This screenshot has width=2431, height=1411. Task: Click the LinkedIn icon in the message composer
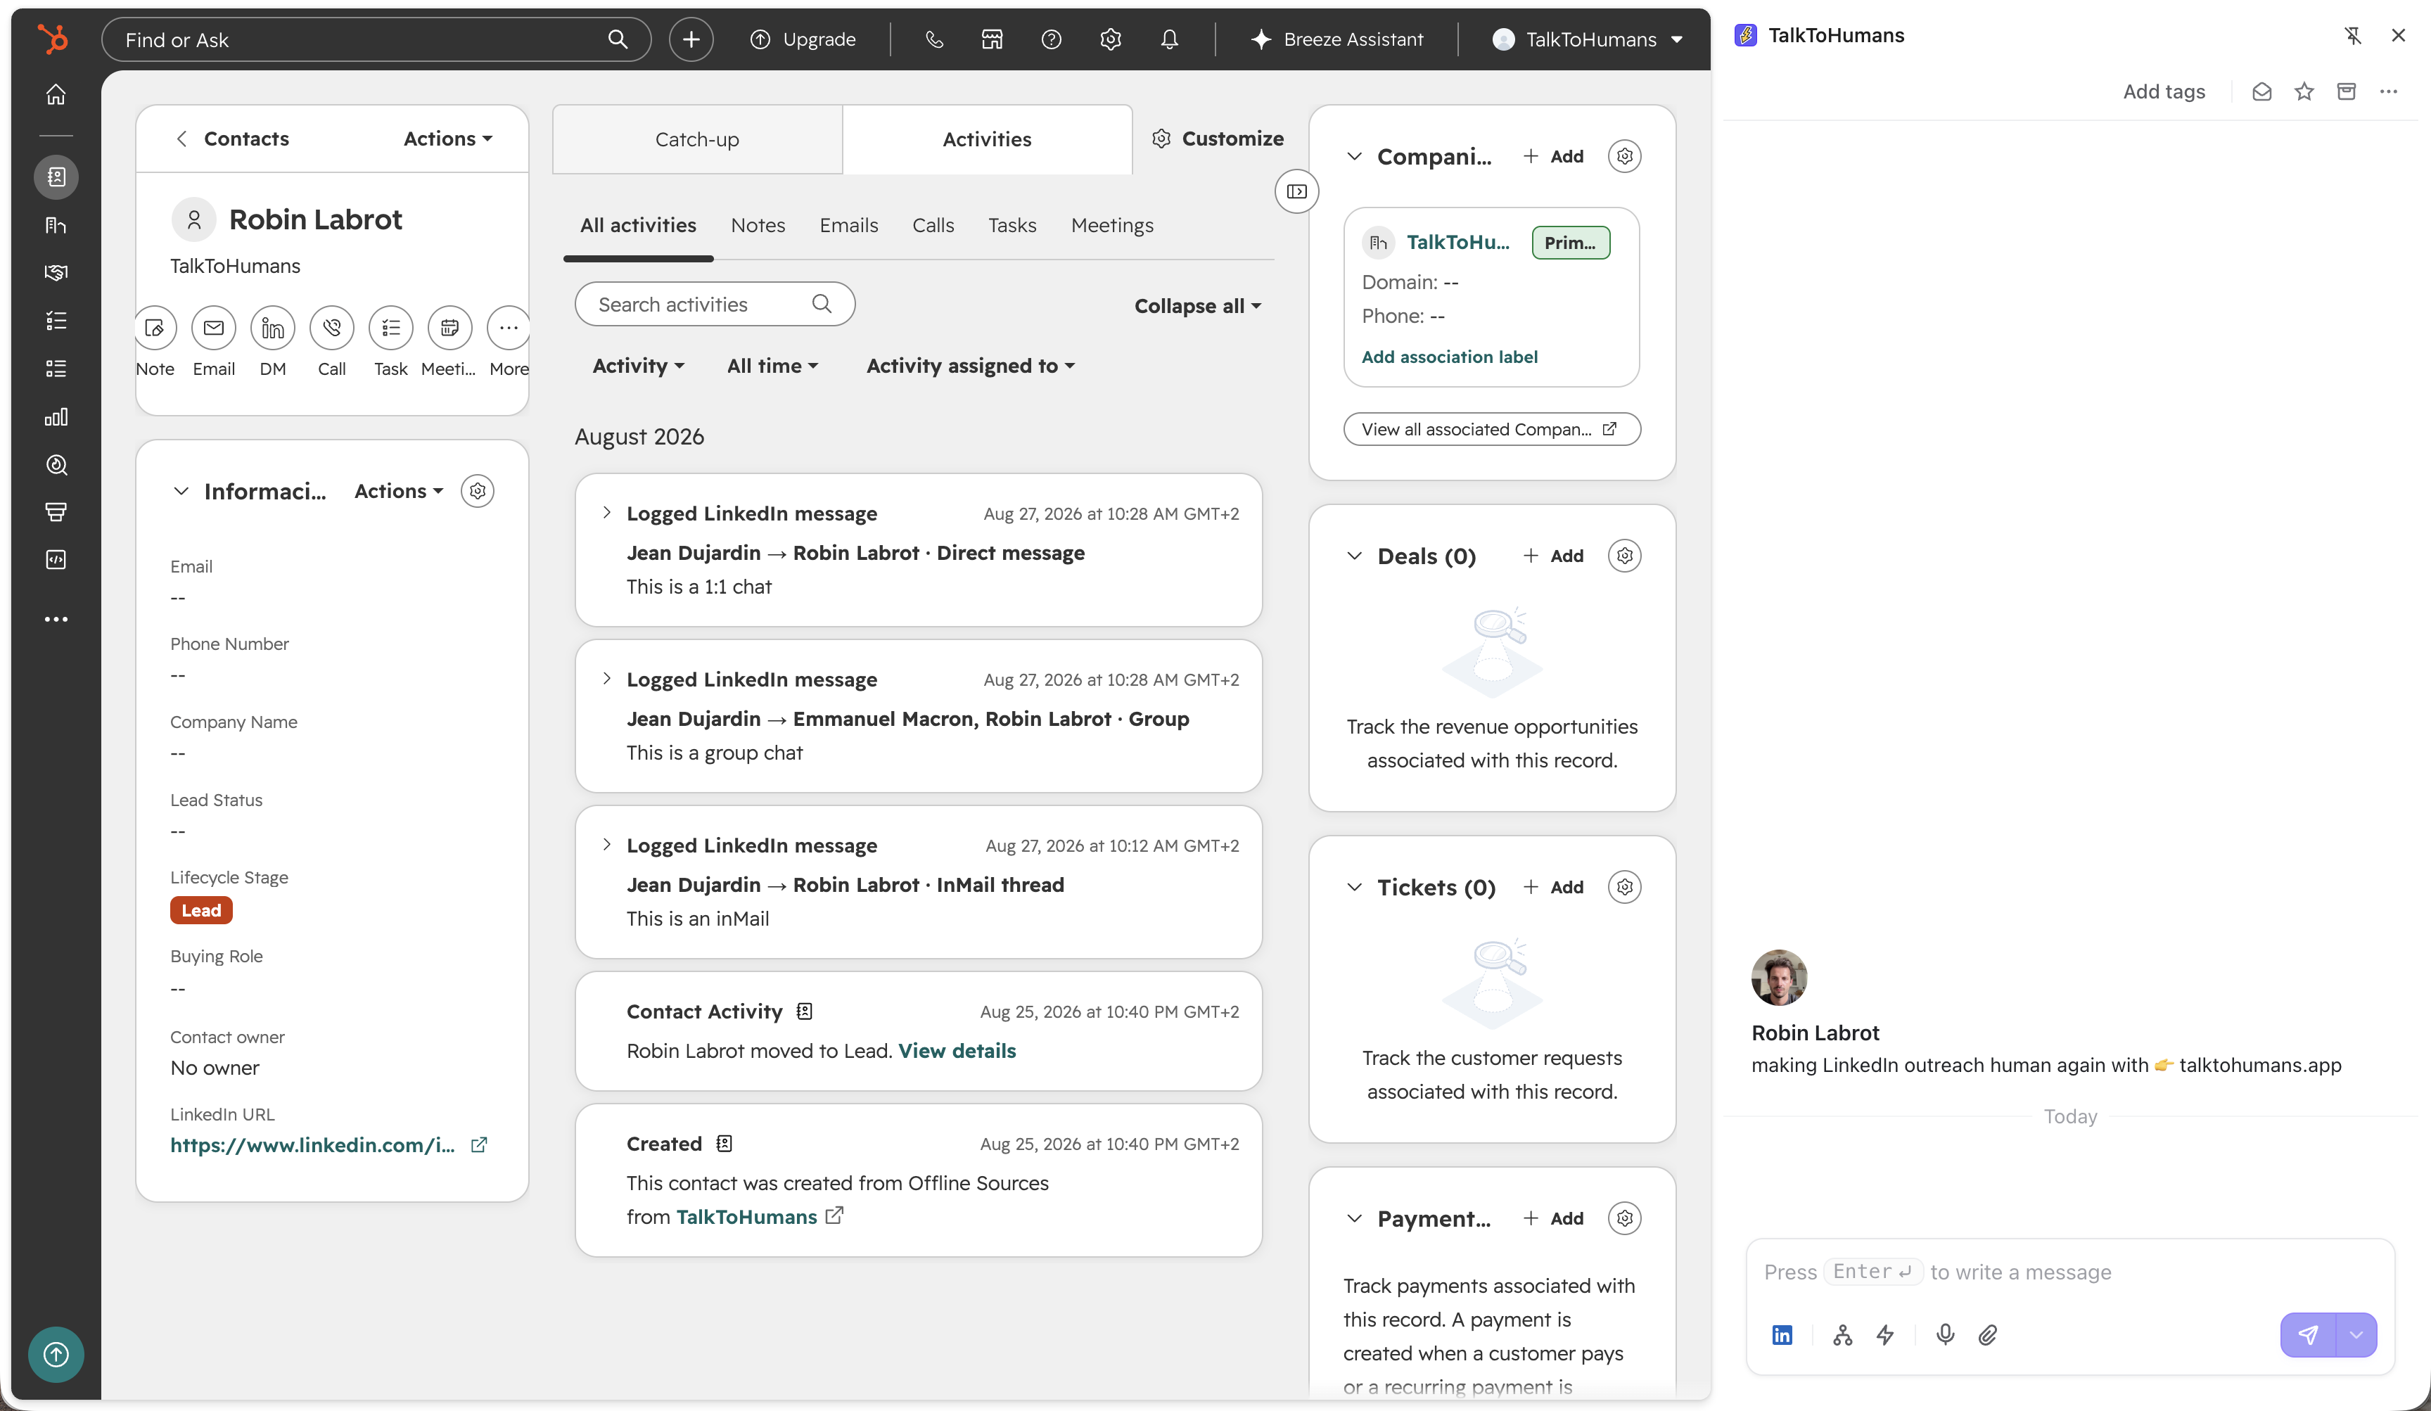tap(1782, 1335)
